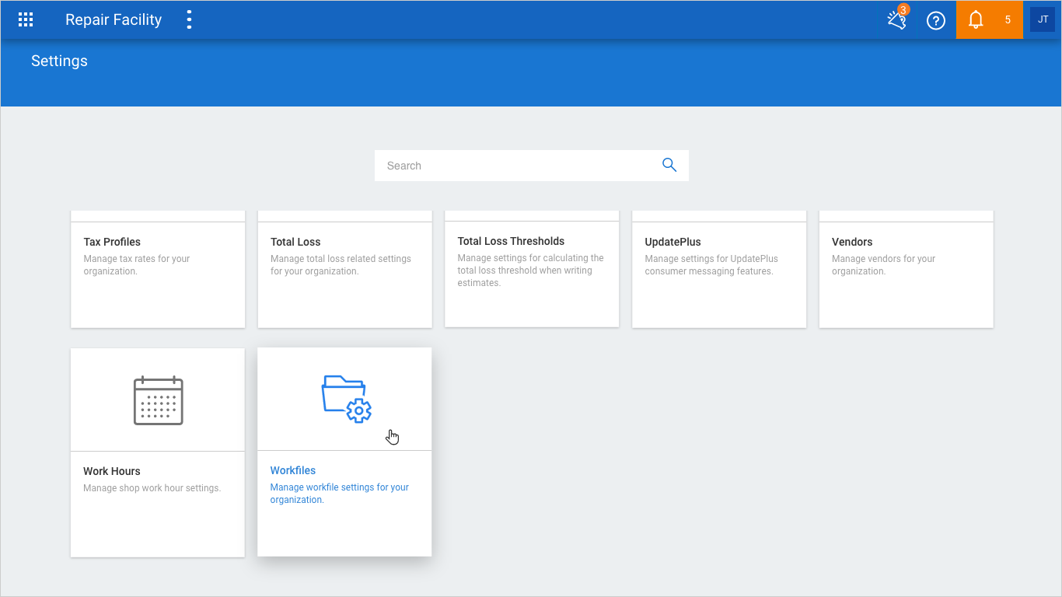1062x597 pixels.
Task: Click the Work Hours title text
Action: coord(112,471)
